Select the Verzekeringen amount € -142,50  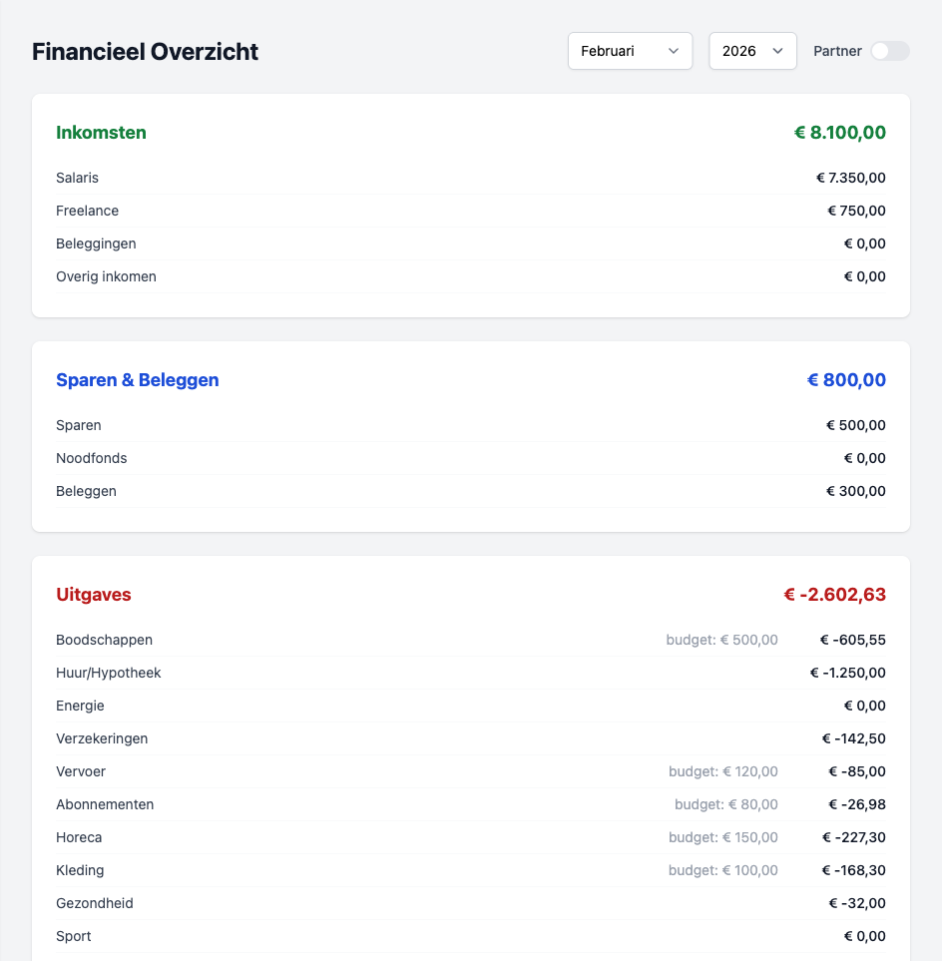[854, 739]
